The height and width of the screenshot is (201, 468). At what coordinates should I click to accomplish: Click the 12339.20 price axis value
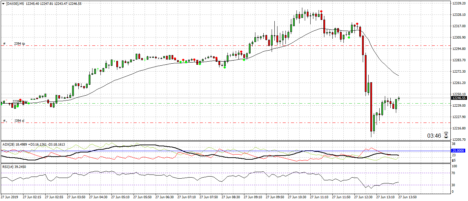(x=458, y=3)
